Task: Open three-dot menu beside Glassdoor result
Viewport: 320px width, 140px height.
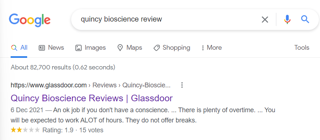Action: tap(182, 85)
